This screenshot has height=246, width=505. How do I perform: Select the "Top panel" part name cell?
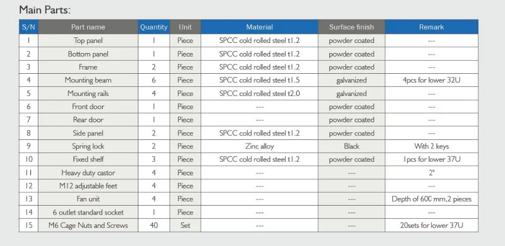tap(88, 41)
